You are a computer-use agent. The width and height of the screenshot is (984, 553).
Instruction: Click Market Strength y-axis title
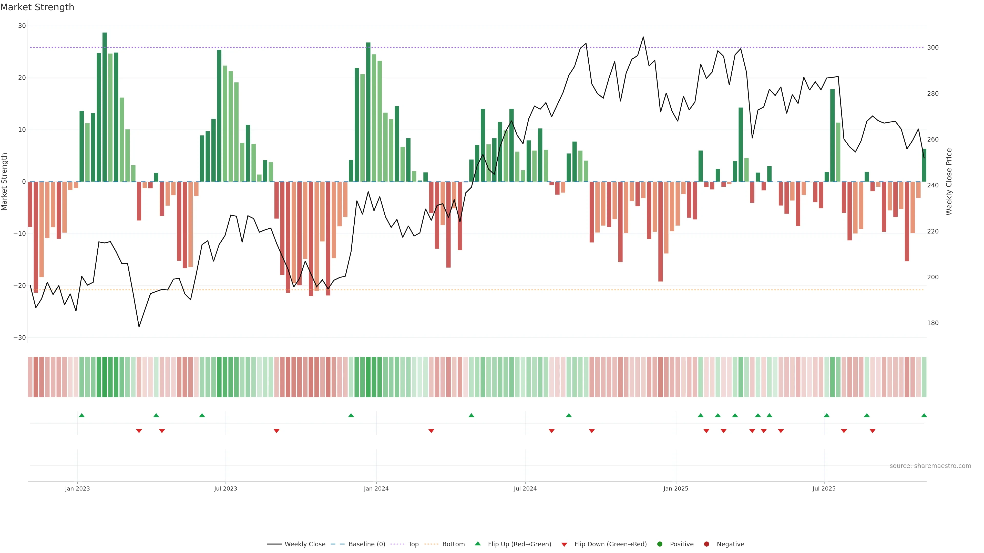click(x=5, y=182)
